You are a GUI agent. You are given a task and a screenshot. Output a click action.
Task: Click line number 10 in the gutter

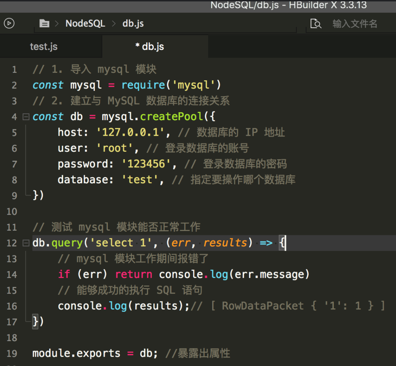12,211
